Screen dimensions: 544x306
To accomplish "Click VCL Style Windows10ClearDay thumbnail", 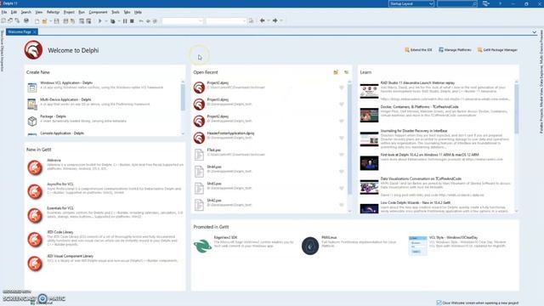I will click(x=417, y=246).
